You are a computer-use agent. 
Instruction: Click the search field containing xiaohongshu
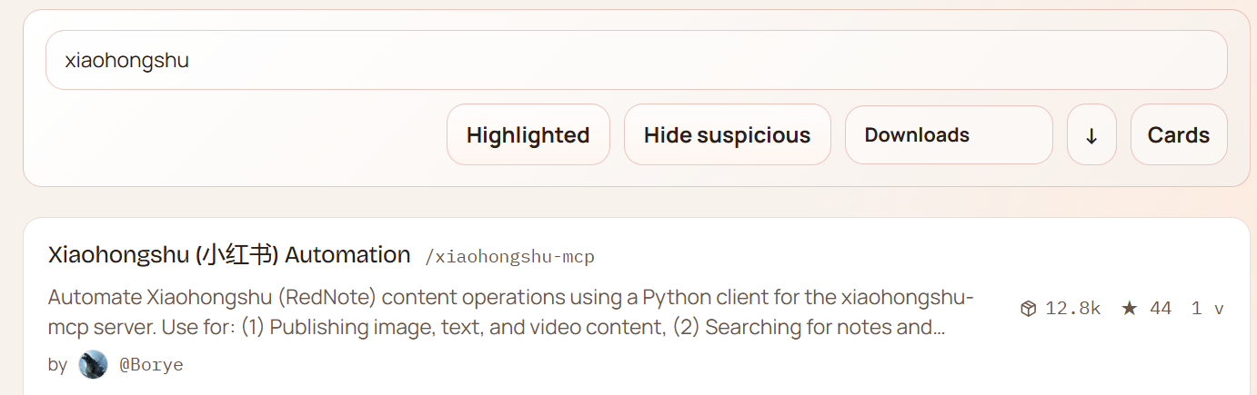(636, 60)
